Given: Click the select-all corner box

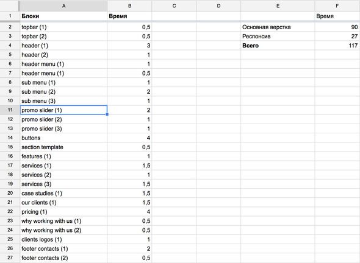Looking at the screenshot, I should click(x=10, y=6).
